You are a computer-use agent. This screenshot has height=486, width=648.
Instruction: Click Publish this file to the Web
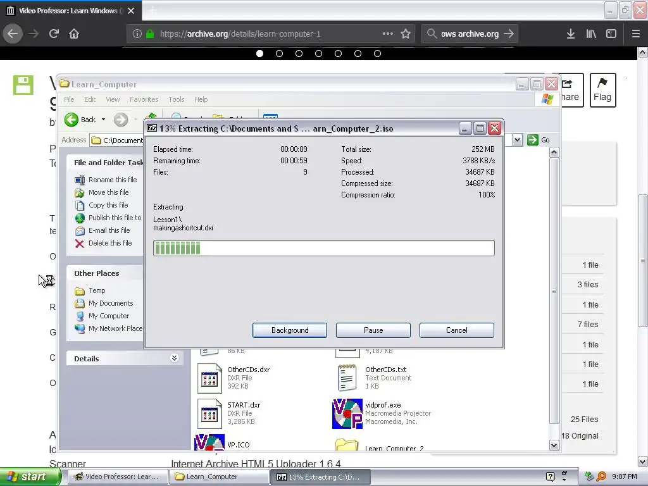(x=108, y=218)
